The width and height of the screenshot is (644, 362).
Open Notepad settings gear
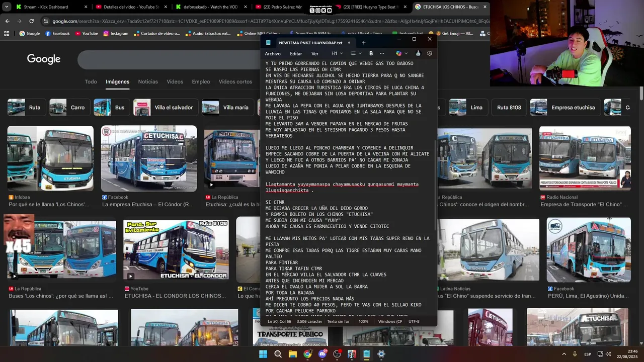point(429,53)
